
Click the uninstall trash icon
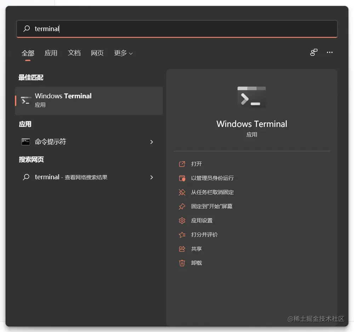point(182,263)
